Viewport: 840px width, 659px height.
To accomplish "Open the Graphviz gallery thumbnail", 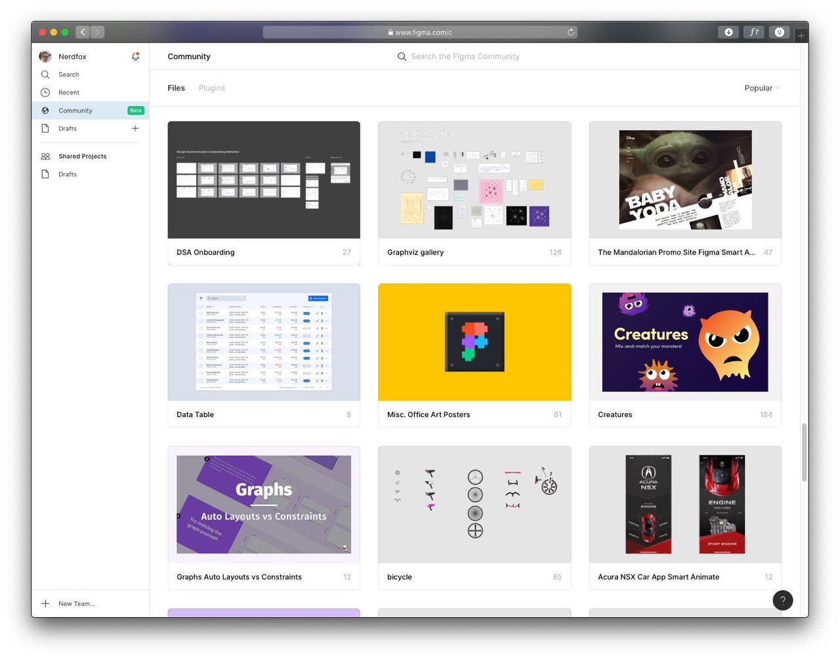I will coord(474,180).
